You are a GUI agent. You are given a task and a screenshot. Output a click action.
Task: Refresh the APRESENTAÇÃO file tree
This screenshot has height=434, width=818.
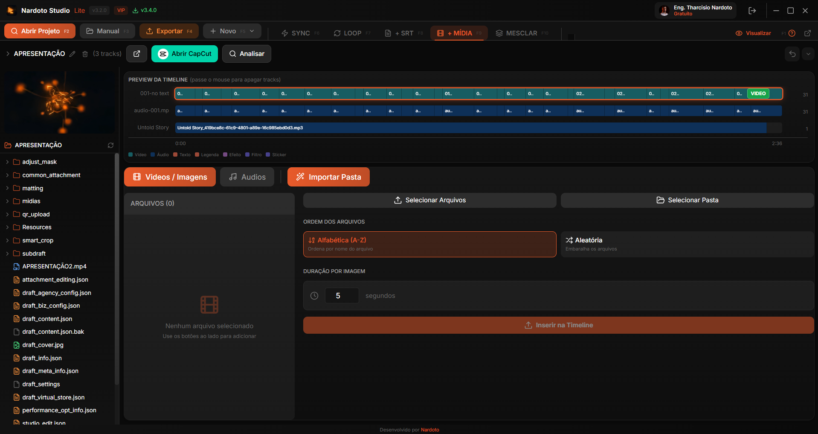[x=110, y=146]
